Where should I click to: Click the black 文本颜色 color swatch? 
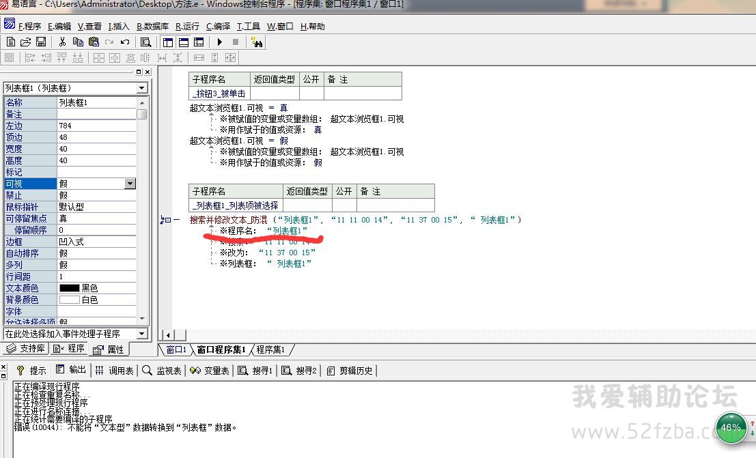[70, 288]
